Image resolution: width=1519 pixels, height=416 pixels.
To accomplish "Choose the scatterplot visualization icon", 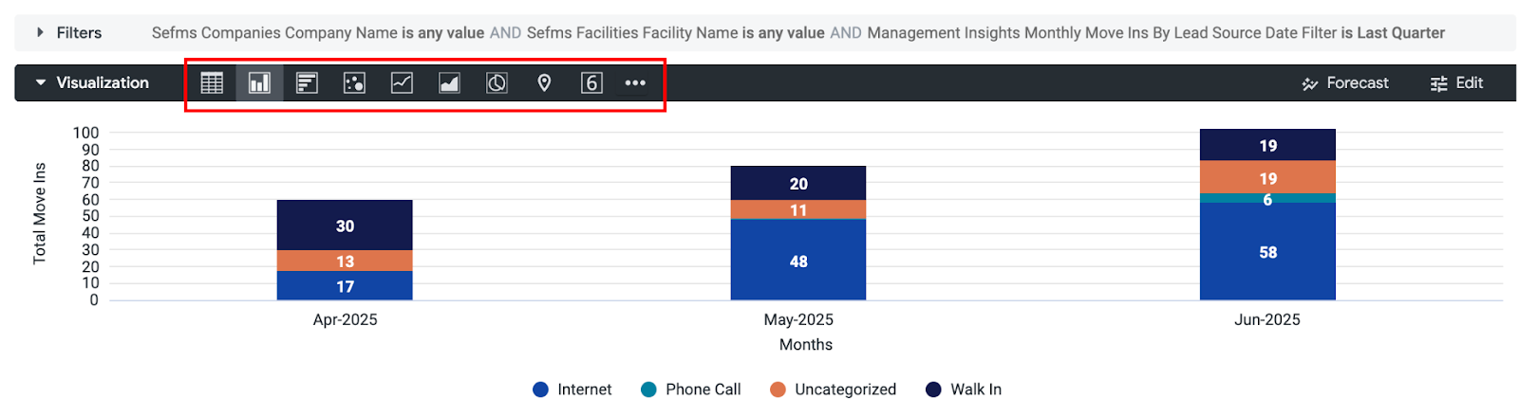I will click(354, 83).
